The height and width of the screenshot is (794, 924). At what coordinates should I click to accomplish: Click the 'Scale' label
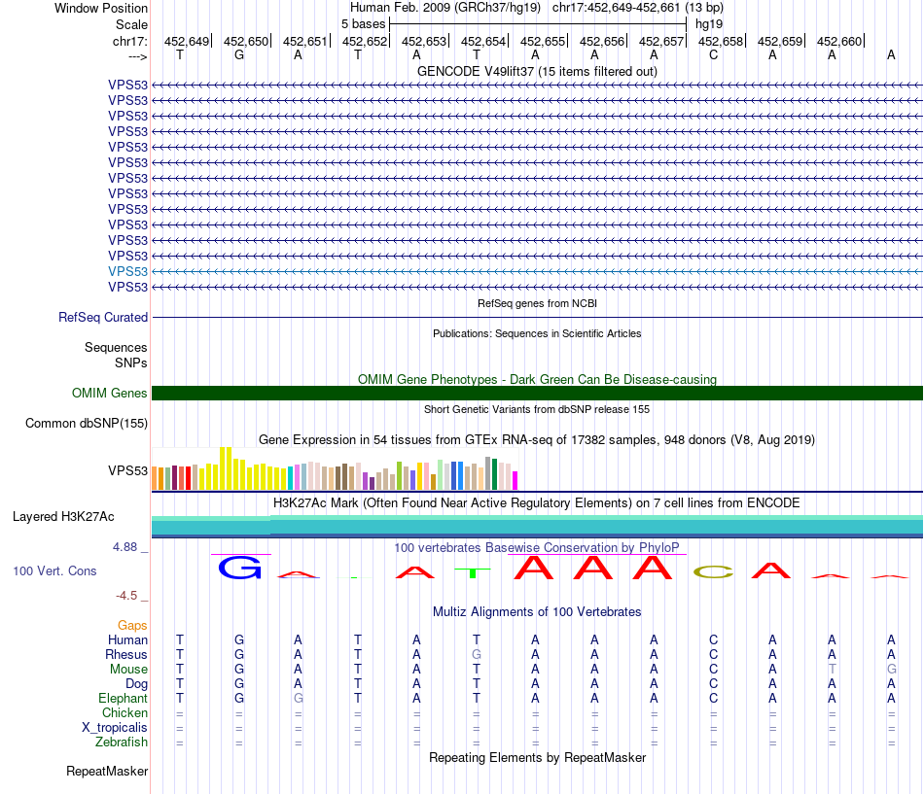[x=131, y=24]
